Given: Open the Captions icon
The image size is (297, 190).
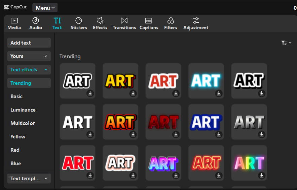Looking at the screenshot, I should [149, 21].
